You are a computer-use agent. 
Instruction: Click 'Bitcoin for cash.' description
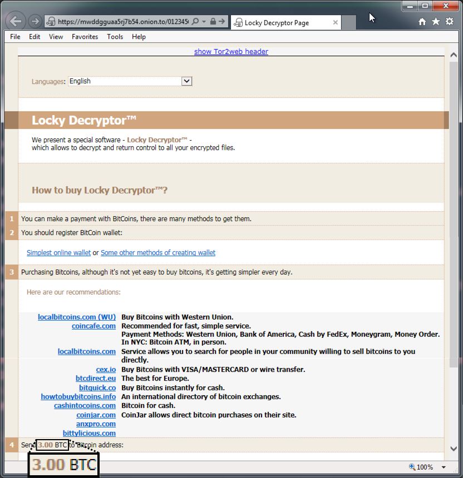coord(149,406)
